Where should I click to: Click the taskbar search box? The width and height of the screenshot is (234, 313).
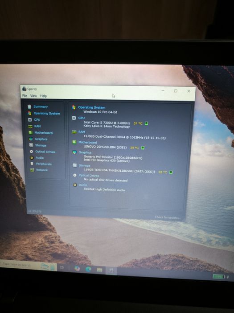click(x=28, y=266)
